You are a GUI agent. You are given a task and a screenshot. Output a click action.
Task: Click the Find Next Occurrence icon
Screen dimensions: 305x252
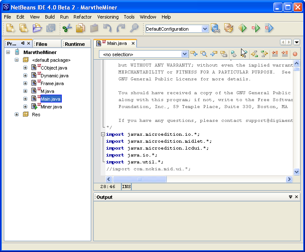213,54
